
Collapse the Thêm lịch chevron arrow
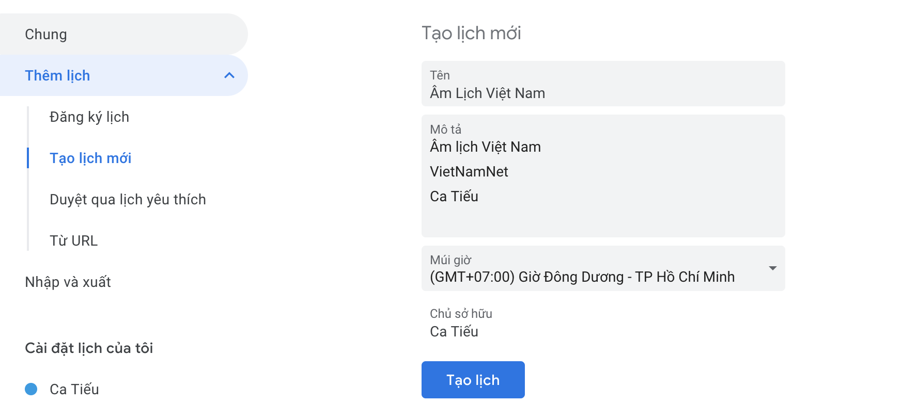229,76
